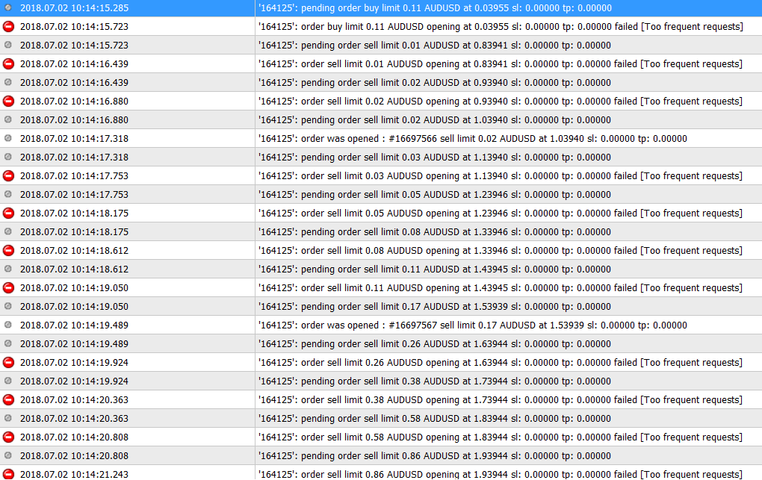The height and width of the screenshot is (480, 762).
Task: Select message 'pending order sell limit 0.58 AUDUSD at 1.83944'
Action: click(x=435, y=418)
